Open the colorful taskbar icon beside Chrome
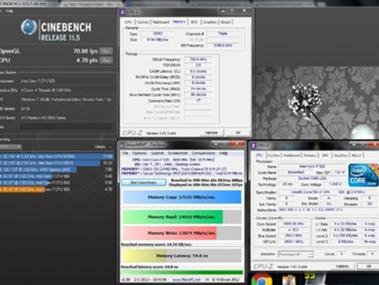The image size is (379, 285). click(289, 280)
